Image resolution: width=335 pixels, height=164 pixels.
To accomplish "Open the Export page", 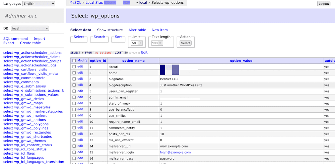I will (9, 43).
